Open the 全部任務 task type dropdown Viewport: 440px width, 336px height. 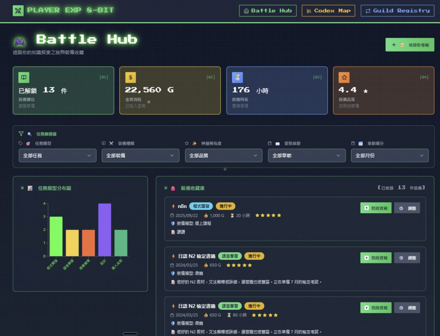[x=58, y=156]
